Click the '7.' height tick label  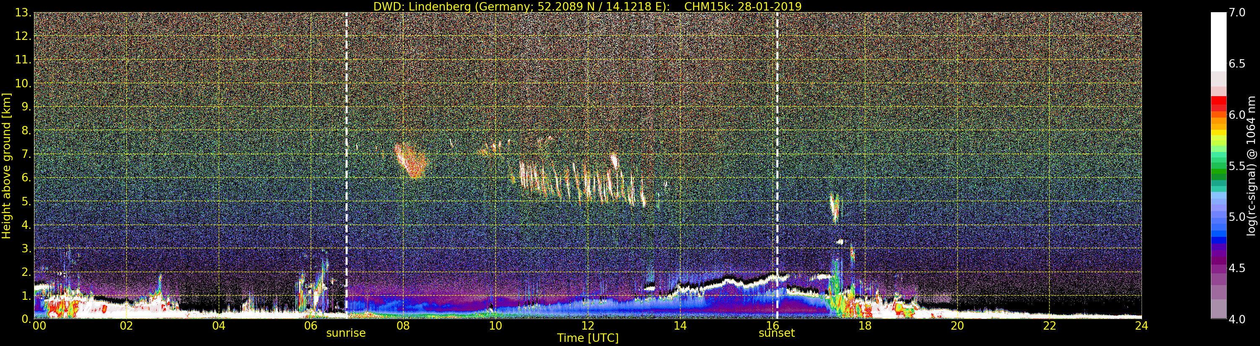coord(26,154)
